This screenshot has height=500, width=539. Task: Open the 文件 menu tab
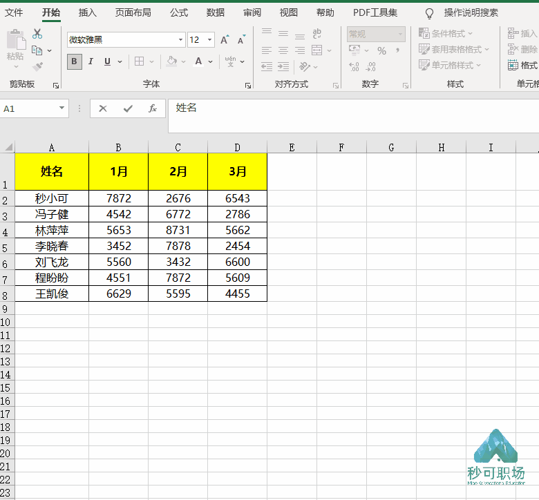point(14,12)
